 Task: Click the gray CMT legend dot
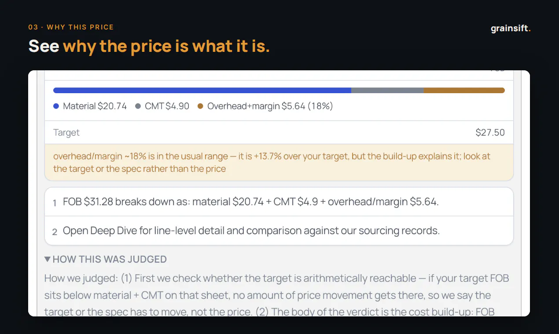pos(138,106)
